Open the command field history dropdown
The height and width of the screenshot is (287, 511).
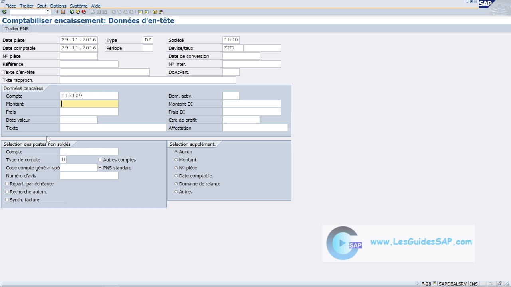pos(48,12)
